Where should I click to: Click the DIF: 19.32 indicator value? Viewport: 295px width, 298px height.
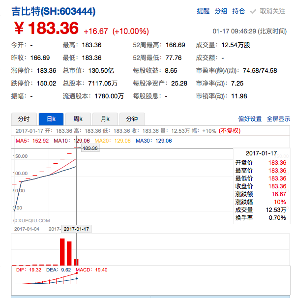(x=29, y=270)
